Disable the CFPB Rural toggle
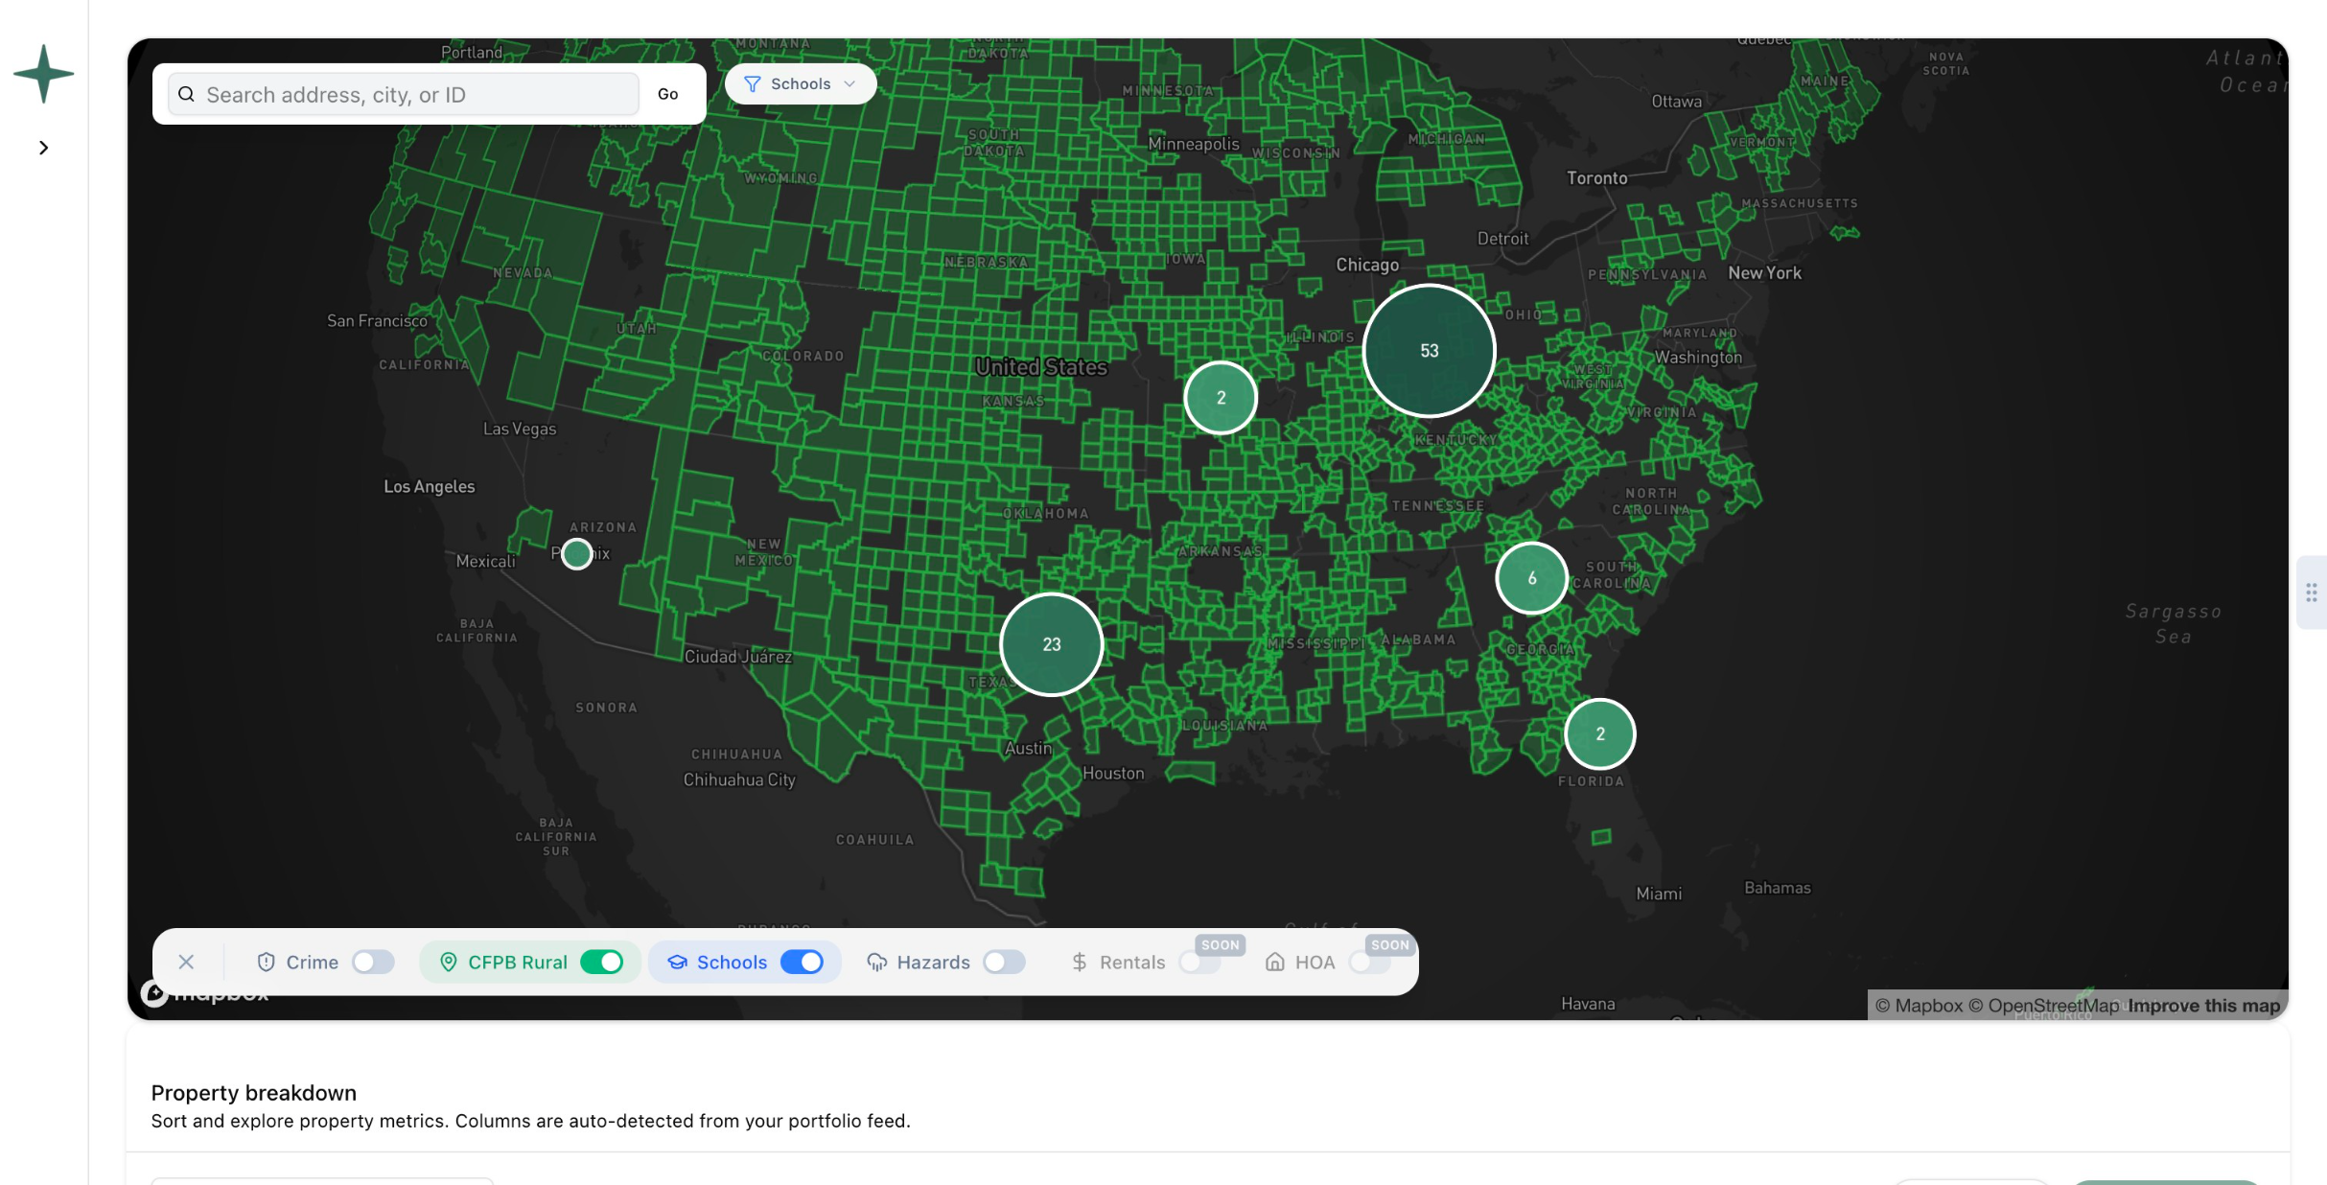 [603, 962]
